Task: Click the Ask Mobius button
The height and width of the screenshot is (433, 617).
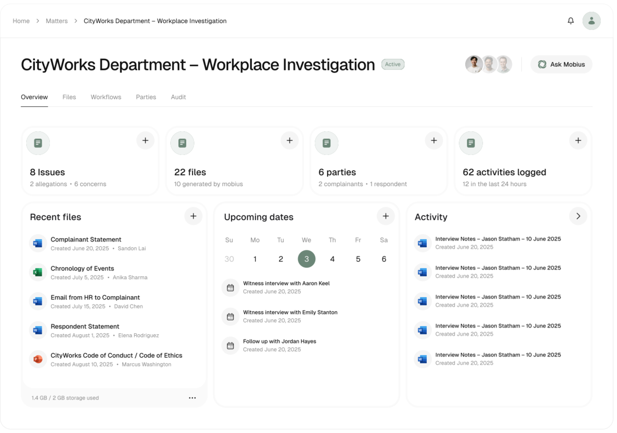Action: tap(561, 64)
